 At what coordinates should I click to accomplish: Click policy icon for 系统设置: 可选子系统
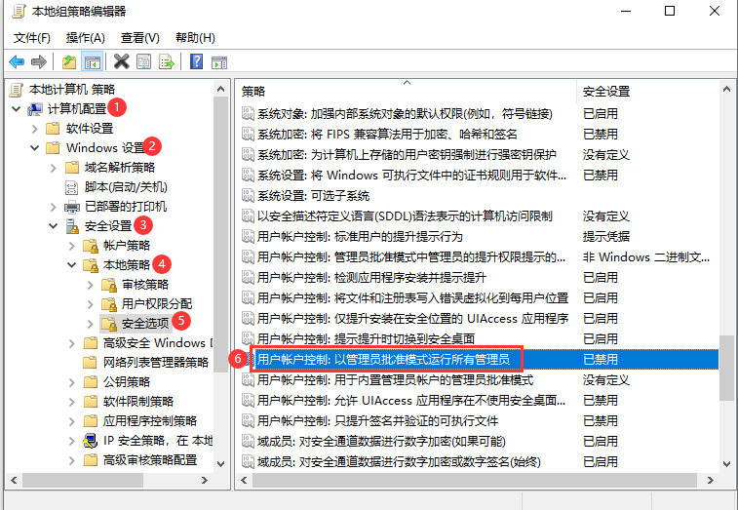coord(248,195)
